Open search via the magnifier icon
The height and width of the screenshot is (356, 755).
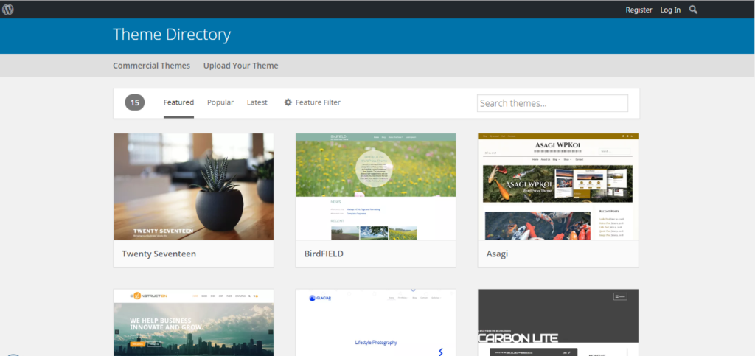click(x=693, y=10)
